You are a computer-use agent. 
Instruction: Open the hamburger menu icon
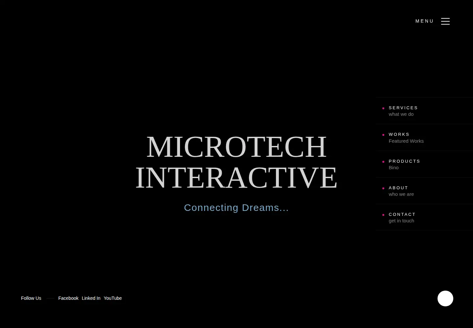click(445, 21)
